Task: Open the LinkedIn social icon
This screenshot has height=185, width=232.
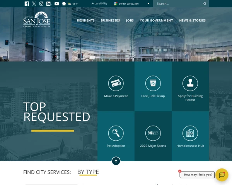Action: click(49, 4)
